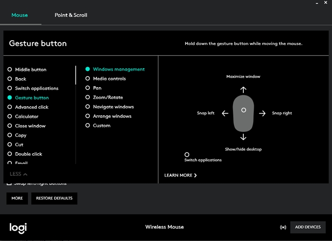Click the up arrow for Maximize window
The image size is (332, 241).
click(243, 89)
